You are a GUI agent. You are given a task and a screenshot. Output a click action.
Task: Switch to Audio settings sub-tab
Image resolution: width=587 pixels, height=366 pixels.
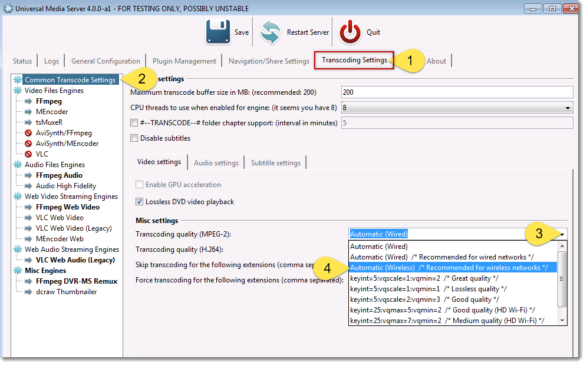point(216,163)
